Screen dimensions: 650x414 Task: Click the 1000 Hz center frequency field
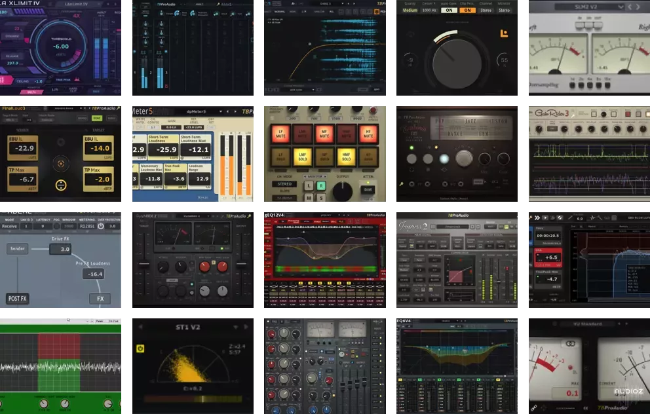pos(429,10)
